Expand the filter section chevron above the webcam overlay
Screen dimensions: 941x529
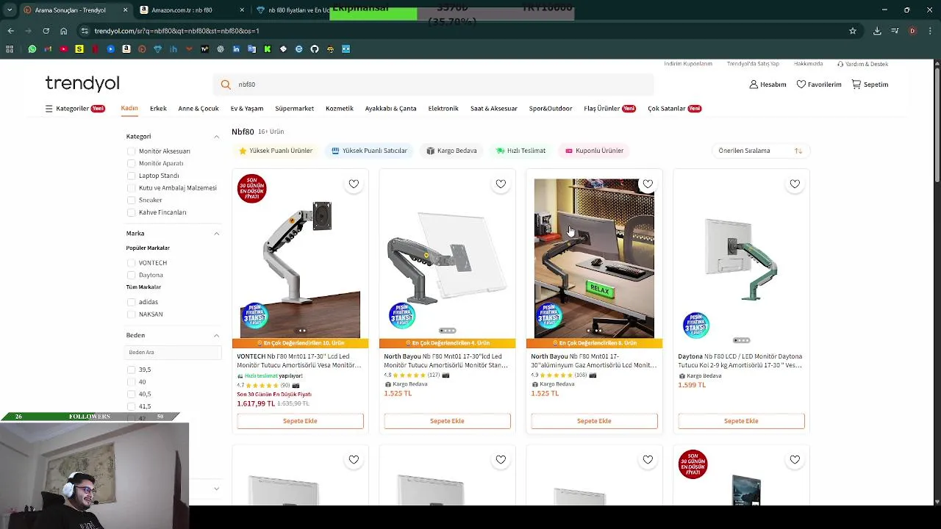point(216,489)
